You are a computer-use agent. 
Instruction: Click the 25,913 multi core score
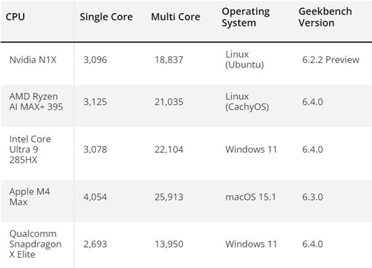pos(168,197)
